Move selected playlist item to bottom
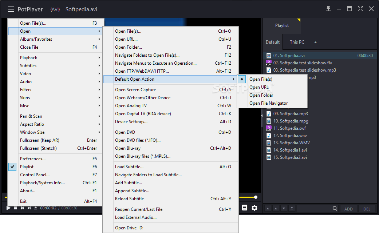Screen dimensions: 379x233 [292, 208]
